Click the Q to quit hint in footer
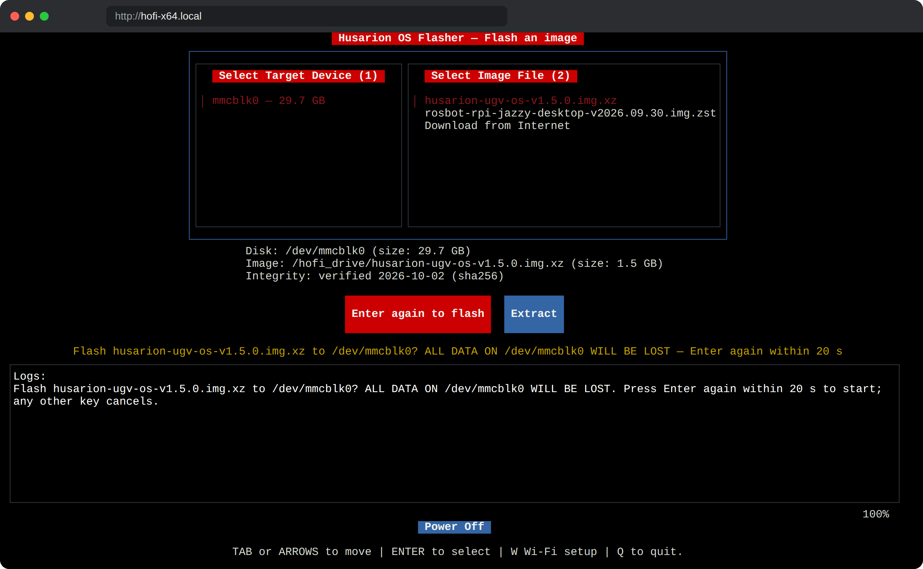The image size is (923, 569). tap(650, 552)
